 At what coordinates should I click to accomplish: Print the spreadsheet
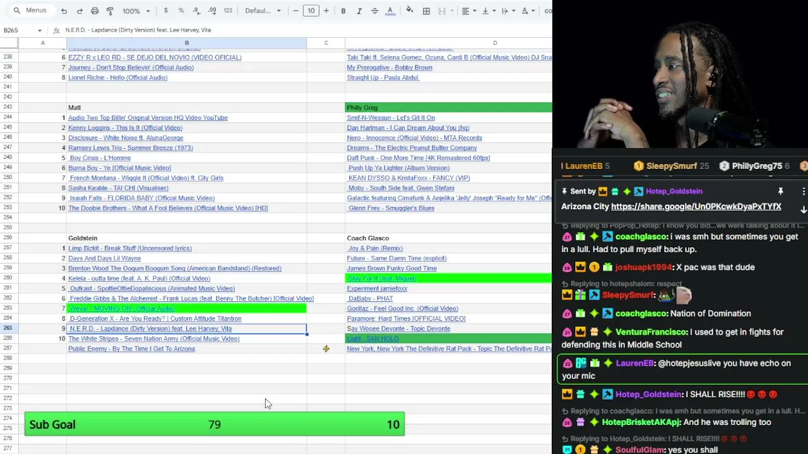click(x=95, y=11)
